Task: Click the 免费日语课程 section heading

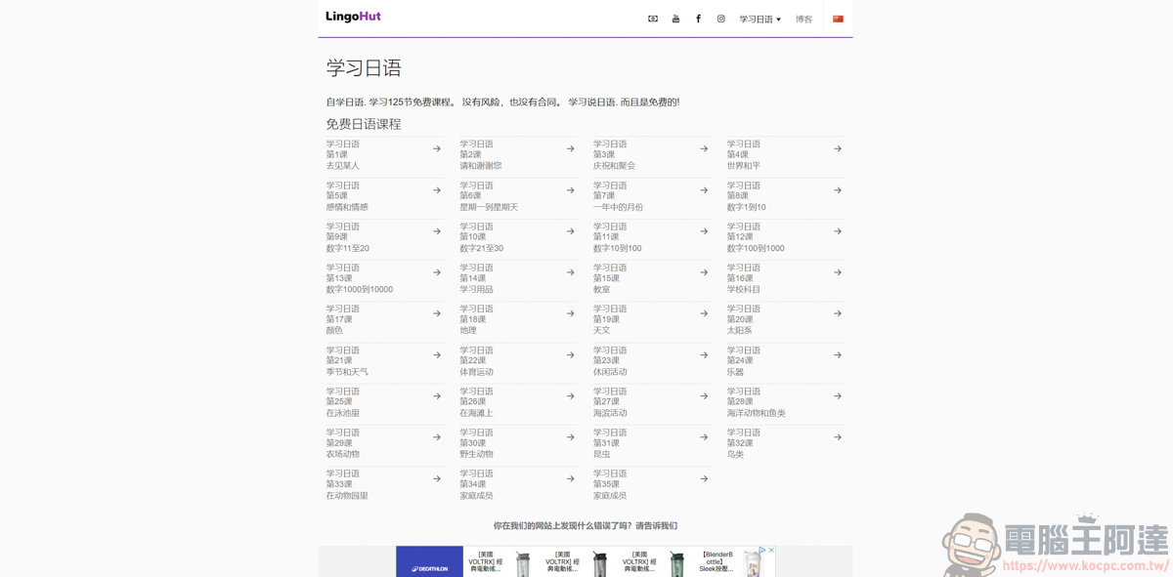Action: [364, 124]
